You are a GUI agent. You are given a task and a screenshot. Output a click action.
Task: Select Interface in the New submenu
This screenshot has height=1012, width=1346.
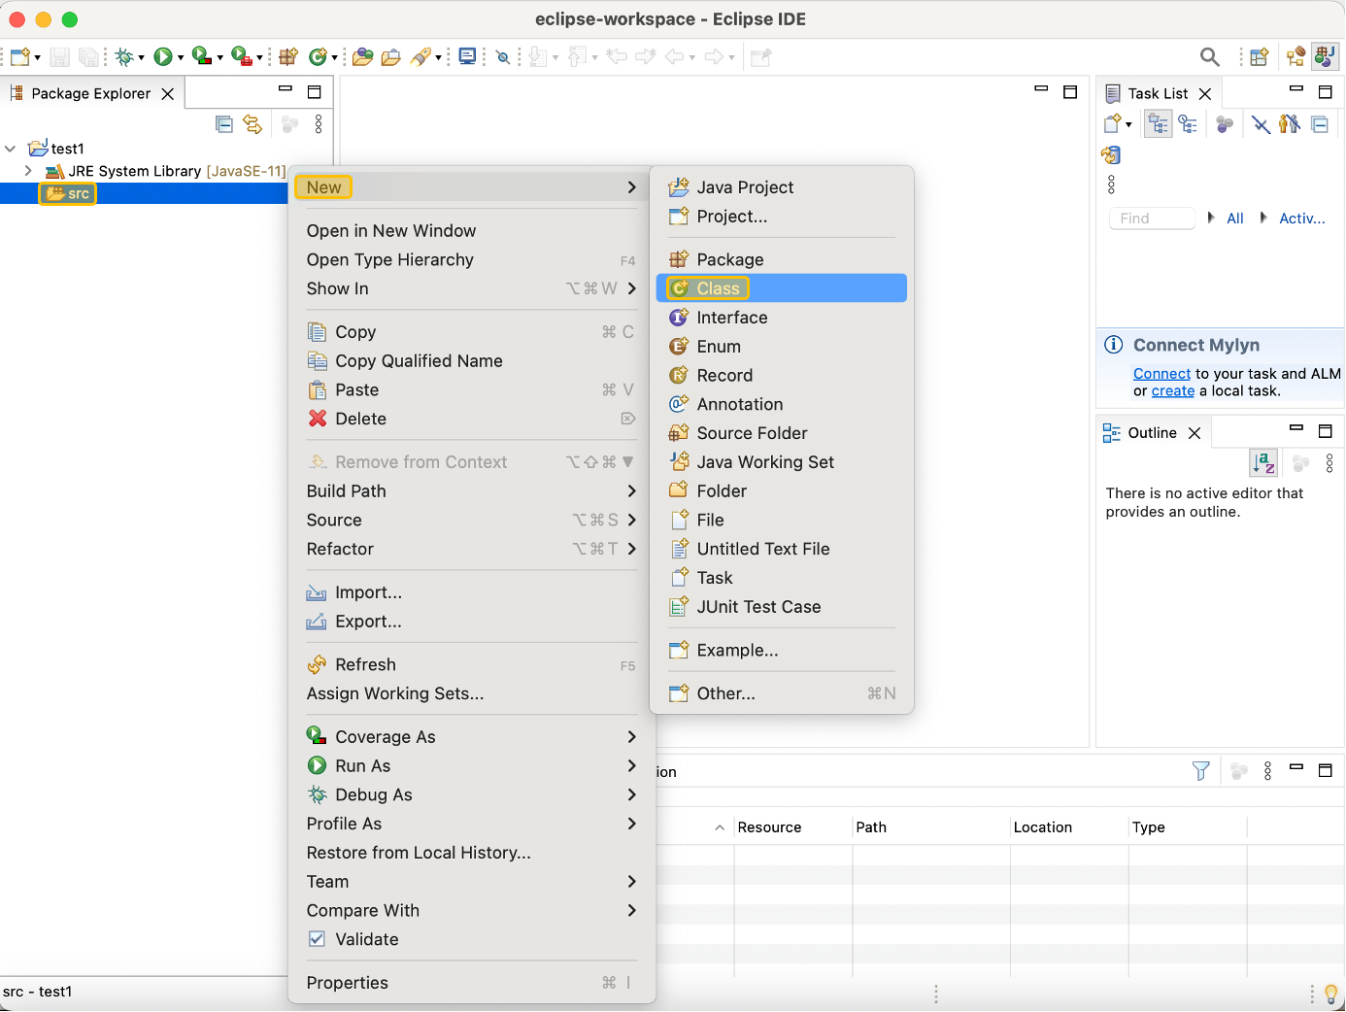click(782, 318)
